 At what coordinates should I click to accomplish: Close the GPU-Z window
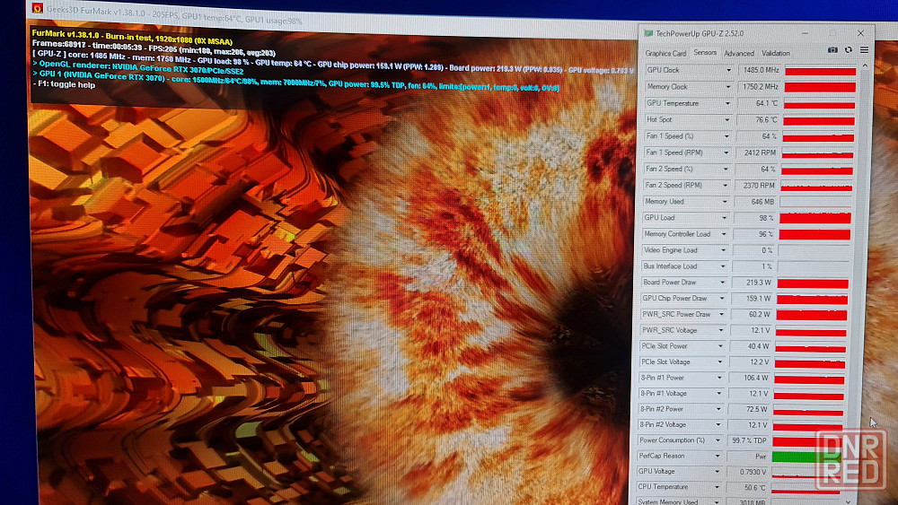860,33
